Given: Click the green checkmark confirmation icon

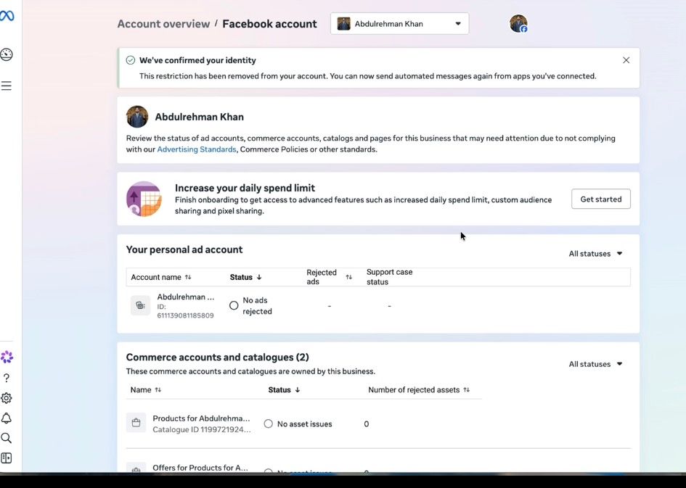Looking at the screenshot, I should click(131, 60).
